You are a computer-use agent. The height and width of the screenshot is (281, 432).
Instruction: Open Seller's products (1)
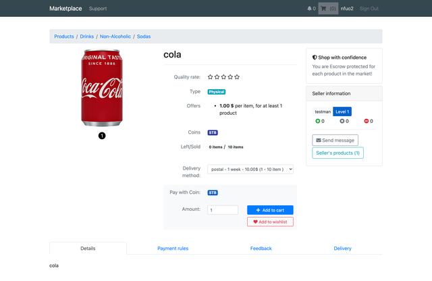[337, 153]
